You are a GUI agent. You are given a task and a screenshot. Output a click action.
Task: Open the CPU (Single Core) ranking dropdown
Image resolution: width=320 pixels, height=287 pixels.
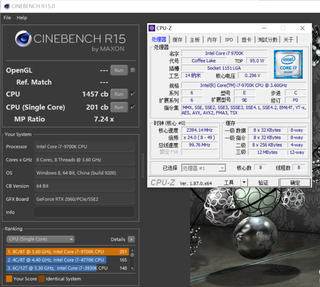[x=41, y=239]
